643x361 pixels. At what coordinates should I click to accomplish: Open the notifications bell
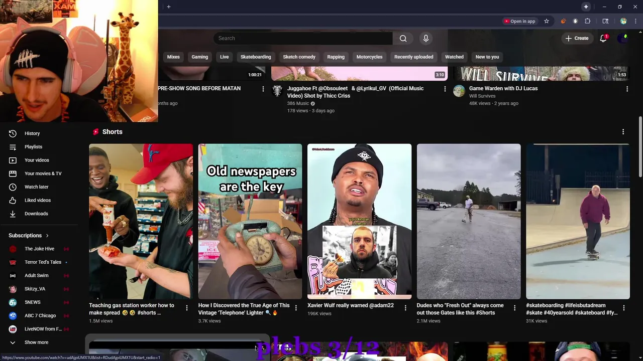tap(603, 38)
